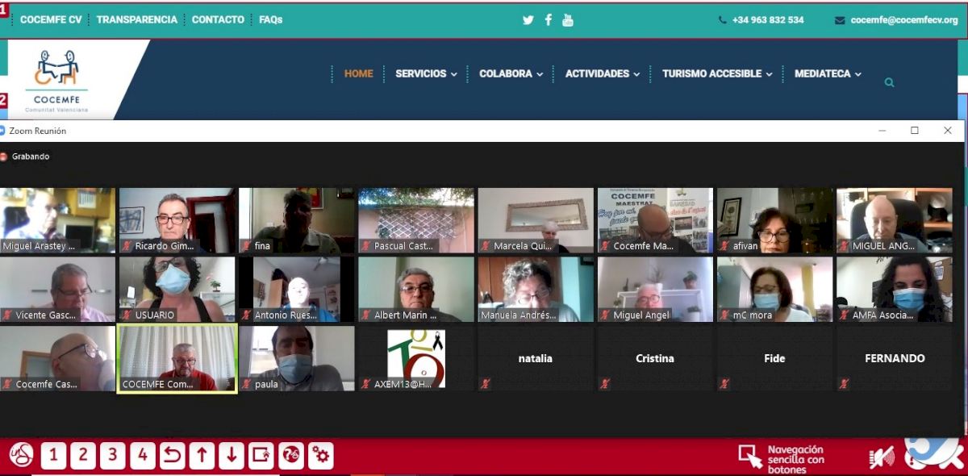Click the up arrow navigation button

(202, 456)
